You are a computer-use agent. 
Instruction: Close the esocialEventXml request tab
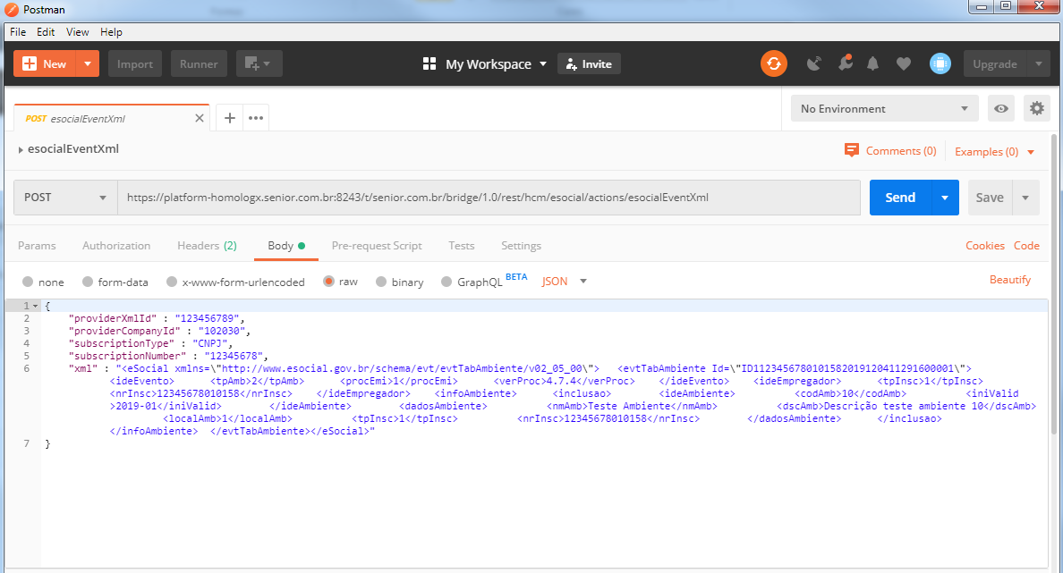pos(200,118)
